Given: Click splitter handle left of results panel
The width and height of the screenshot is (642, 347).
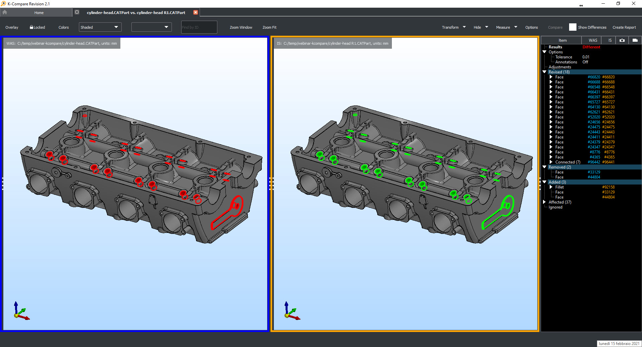Looking at the screenshot, I should point(540,184).
